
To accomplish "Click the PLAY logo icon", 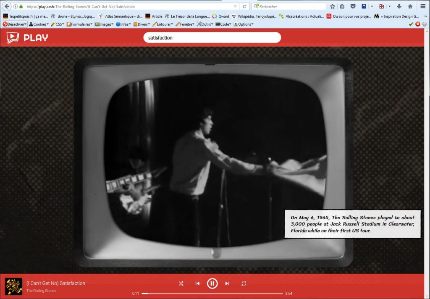I will pos(14,38).
